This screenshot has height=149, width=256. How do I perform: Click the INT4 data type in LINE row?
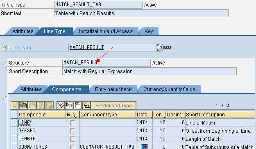tap(142, 122)
